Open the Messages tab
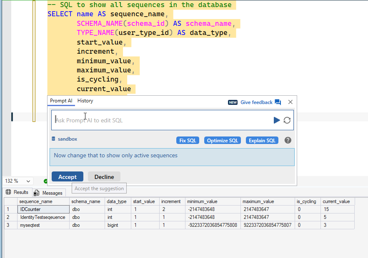 [x=48, y=193]
